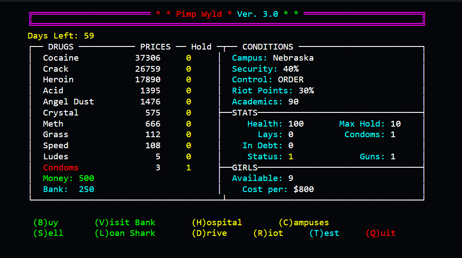Select the Crack drug row

click(x=117, y=69)
